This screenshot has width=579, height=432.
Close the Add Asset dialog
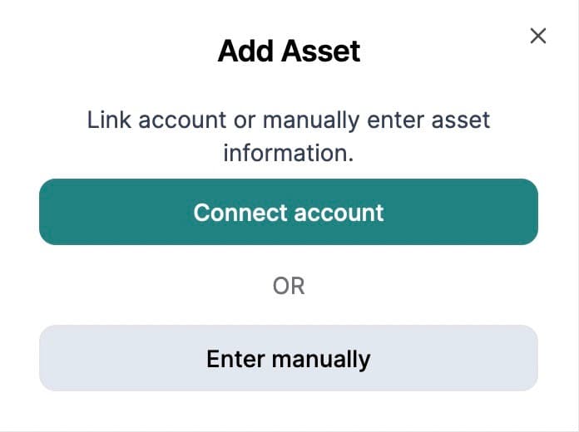538,36
